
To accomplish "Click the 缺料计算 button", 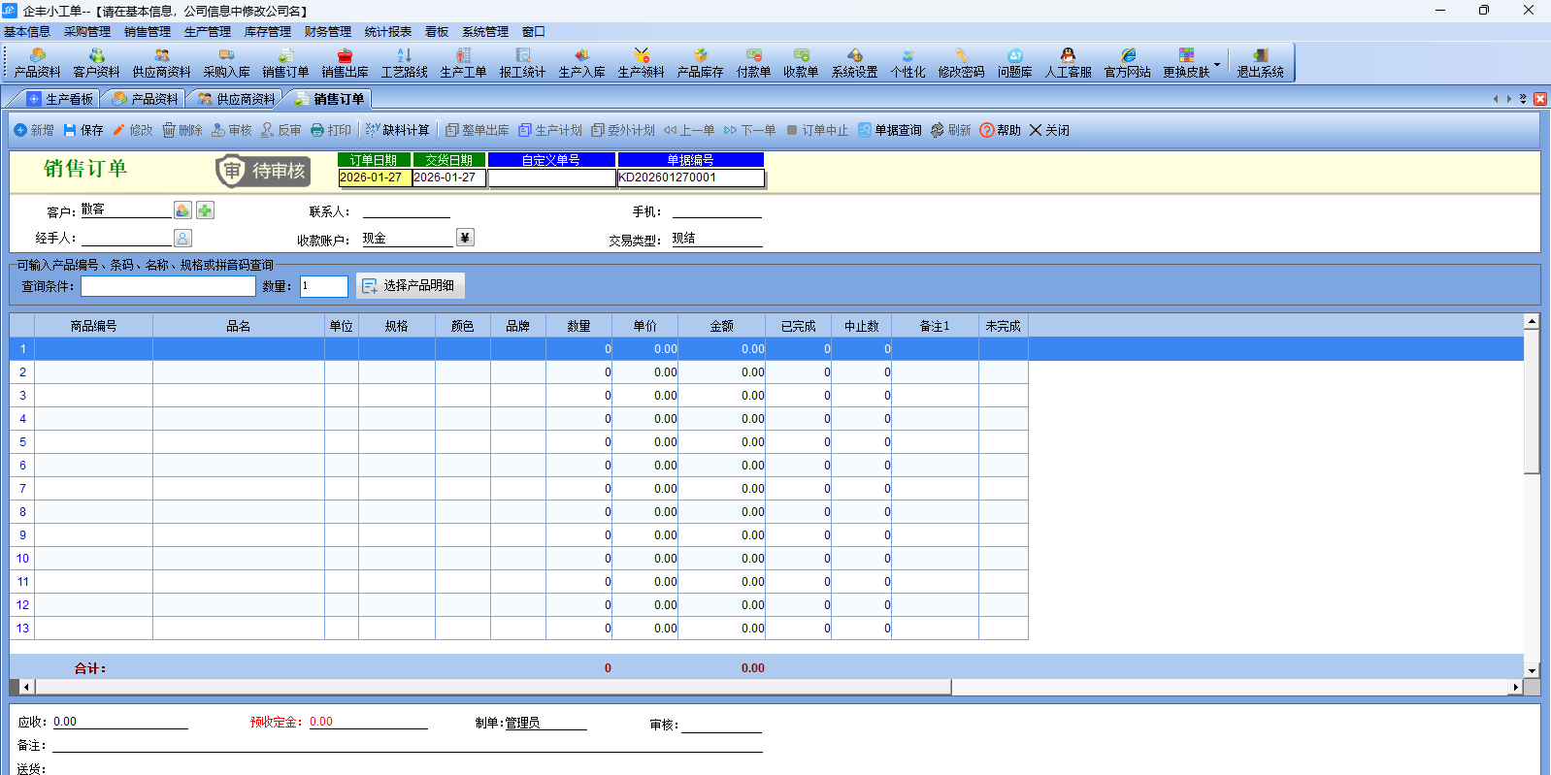I will click(397, 130).
